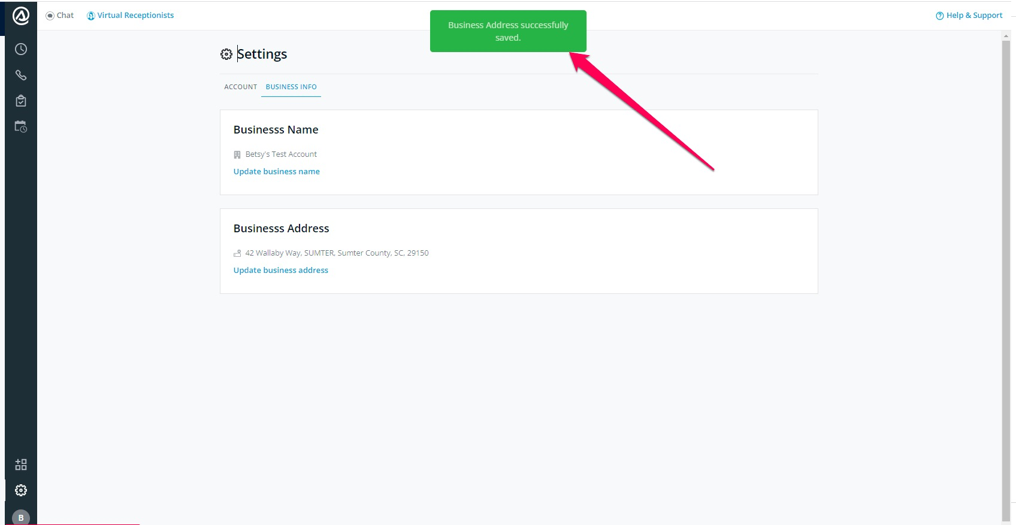Click the 42 Wallaby Way address text
The width and height of the screenshot is (1016, 525).
[x=337, y=253]
